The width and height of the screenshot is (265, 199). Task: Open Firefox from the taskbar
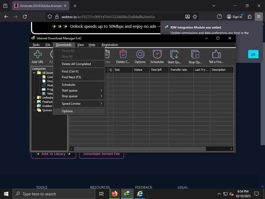pos(115,194)
